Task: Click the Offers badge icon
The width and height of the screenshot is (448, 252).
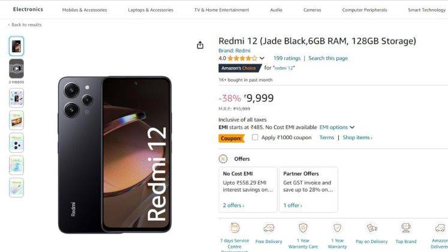Action: click(223, 158)
